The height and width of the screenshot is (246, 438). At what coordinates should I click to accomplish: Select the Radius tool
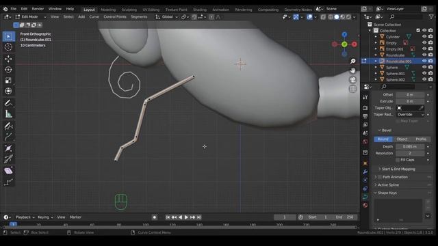(x=8, y=148)
